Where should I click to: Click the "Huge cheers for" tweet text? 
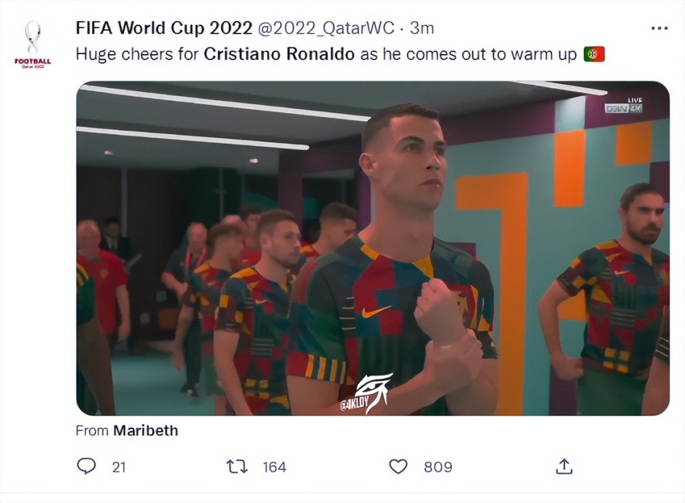pyautogui.click(x=137, y=54)
